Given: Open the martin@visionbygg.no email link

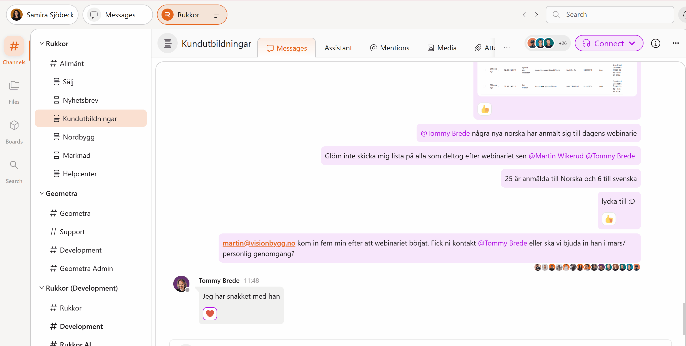Looking at the screenshot, I should tap(259, 243).
